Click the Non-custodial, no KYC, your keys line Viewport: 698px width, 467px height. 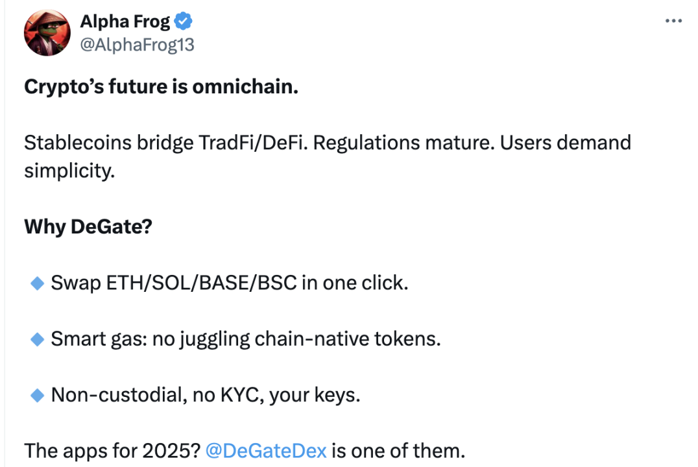[206, 395]
